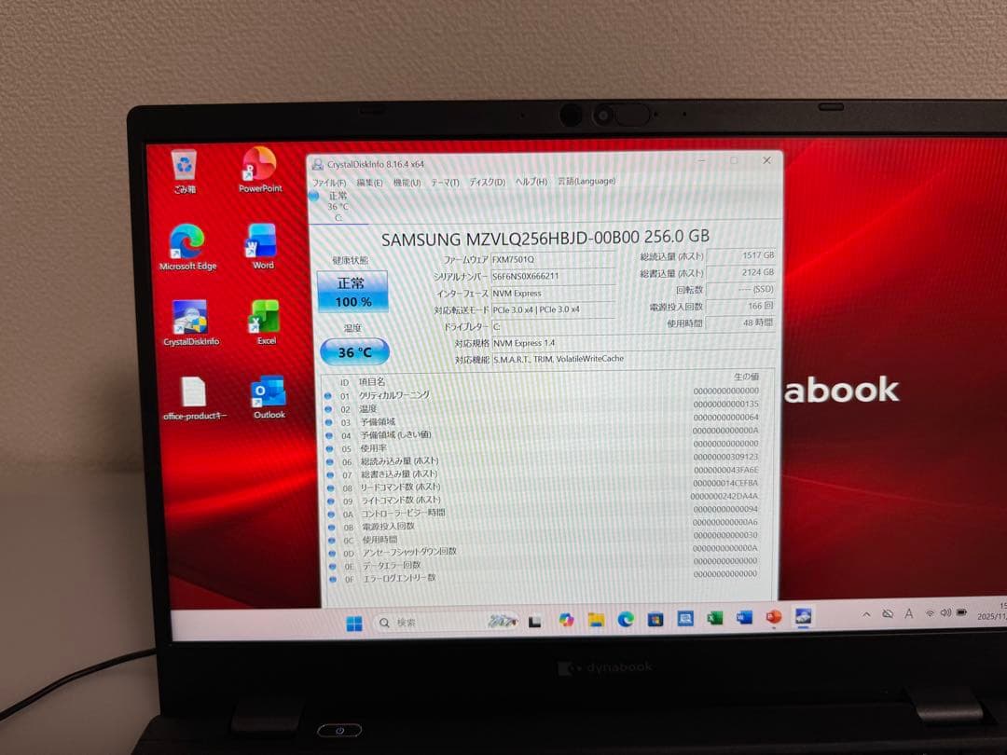Switch to CrystalDiskInfo in the taskbar
This screenshot has height=755, width=1007.
point(803,616)
